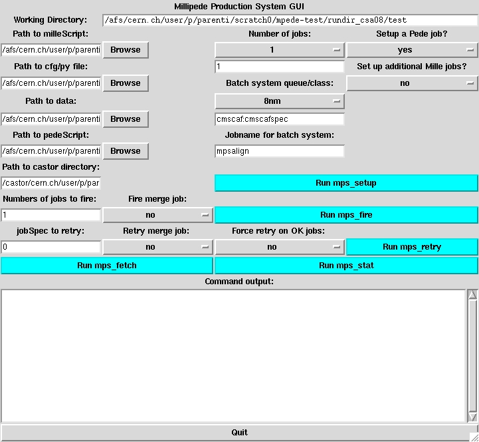Click the number of jobs text field
This screenshot has width=479, height=442.
coord(280,67)
